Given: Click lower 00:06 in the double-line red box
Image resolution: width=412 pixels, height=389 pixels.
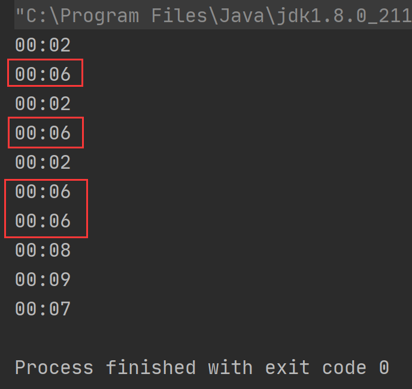Looking at the screenshot, I should tap(43, 221).
